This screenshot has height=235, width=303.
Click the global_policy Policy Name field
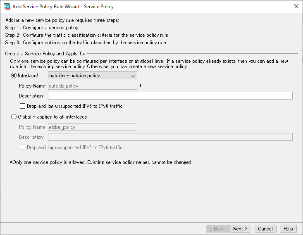(92, 127)
